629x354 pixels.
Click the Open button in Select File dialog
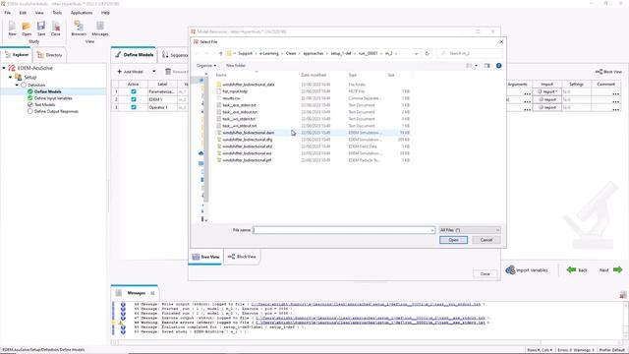453,240
